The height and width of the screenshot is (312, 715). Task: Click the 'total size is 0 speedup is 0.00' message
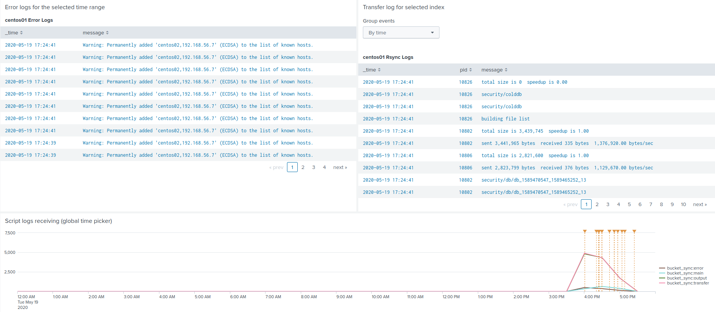click(524, 82)
